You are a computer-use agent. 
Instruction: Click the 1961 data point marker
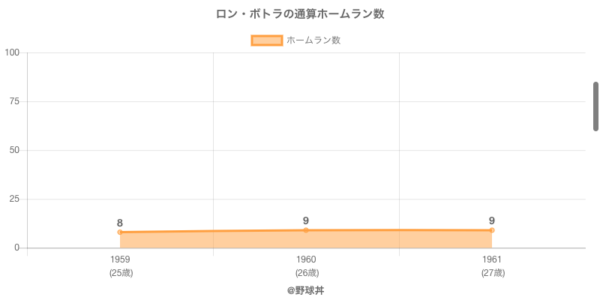pos(492,230)
